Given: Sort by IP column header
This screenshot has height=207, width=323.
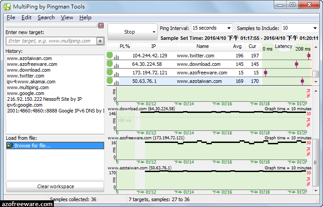Looking at the screenshot, I should [x=154, y=47].
